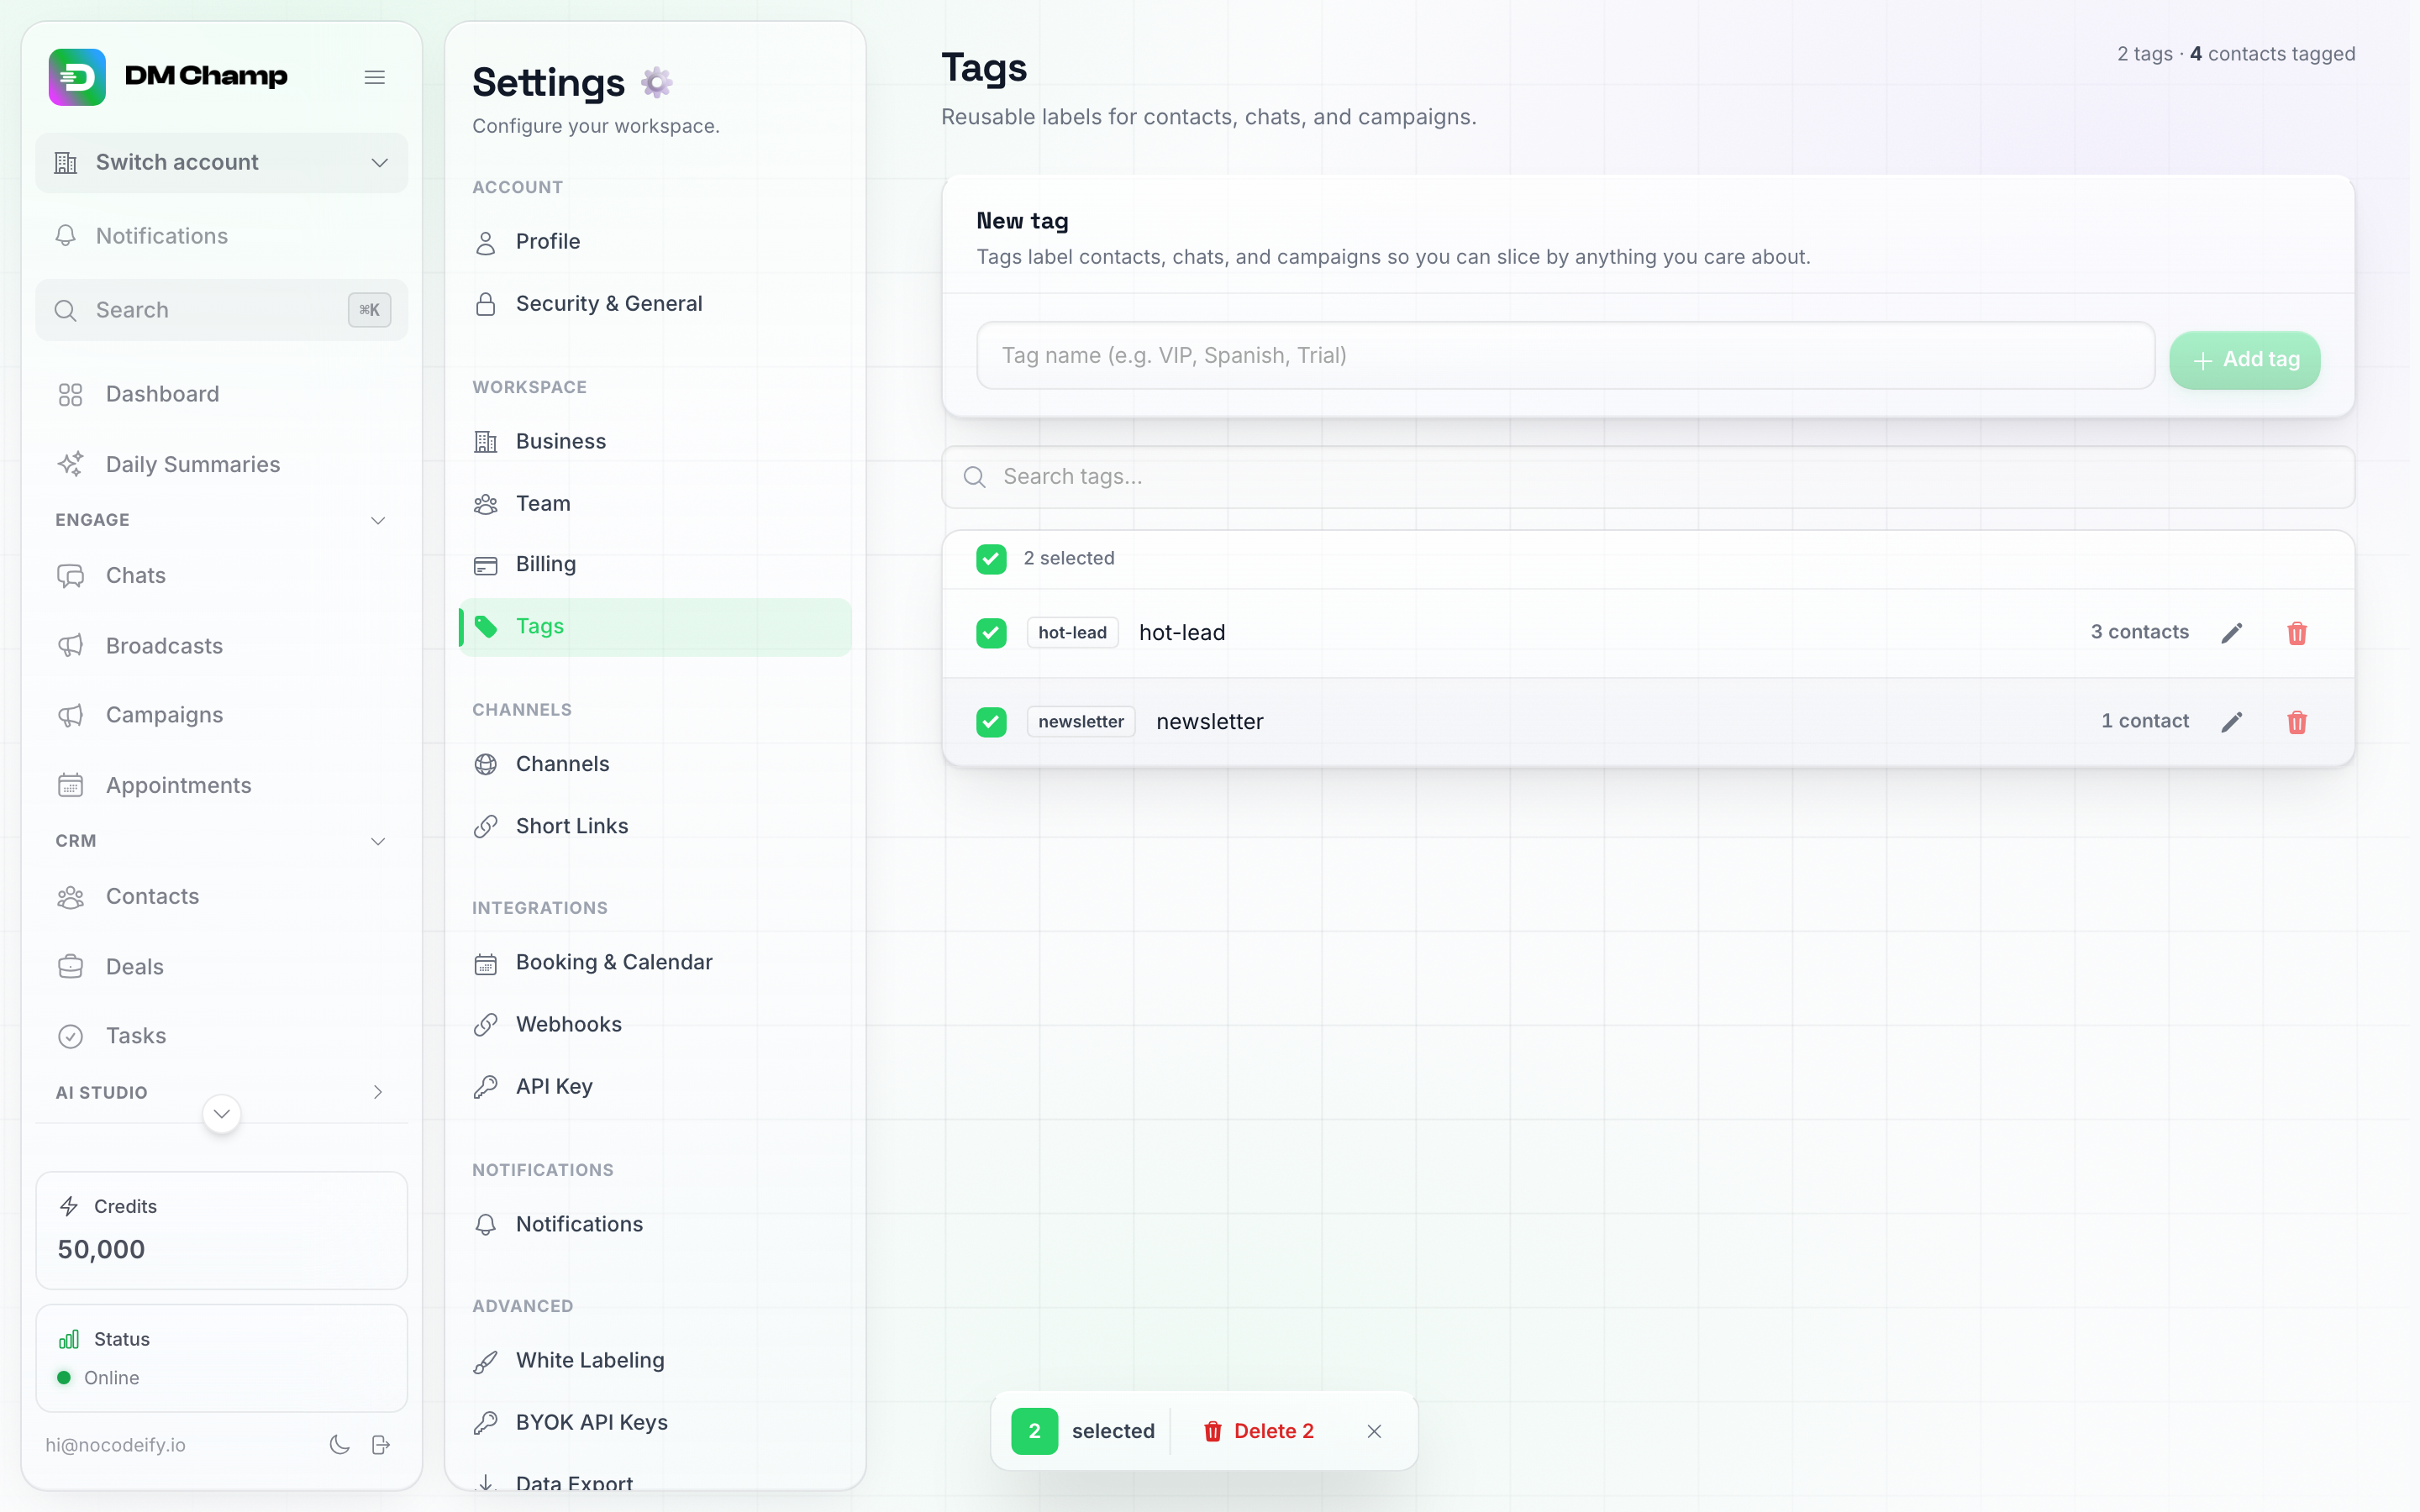Click the Search tags field
This screenshot has height=1512, width=2420.
pyautogui.click(x=1648, y=477)
